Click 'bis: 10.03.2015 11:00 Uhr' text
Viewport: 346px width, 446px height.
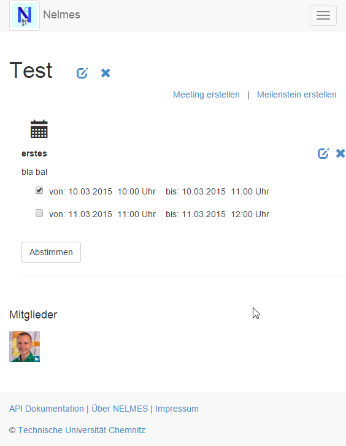tap(217, 191)
